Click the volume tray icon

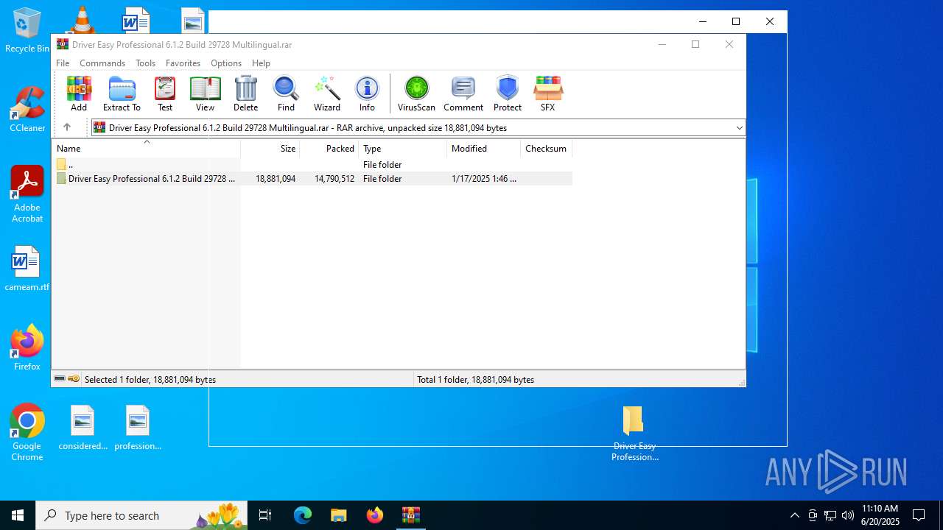[x=848, y=515]
